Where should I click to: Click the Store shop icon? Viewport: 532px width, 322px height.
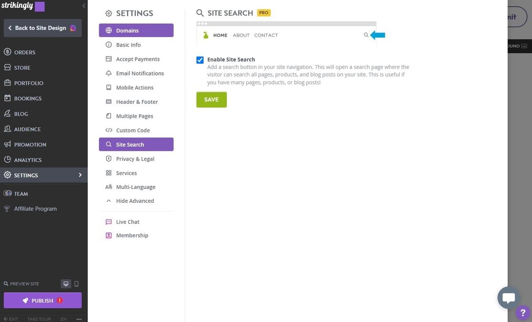pos(7,67)
